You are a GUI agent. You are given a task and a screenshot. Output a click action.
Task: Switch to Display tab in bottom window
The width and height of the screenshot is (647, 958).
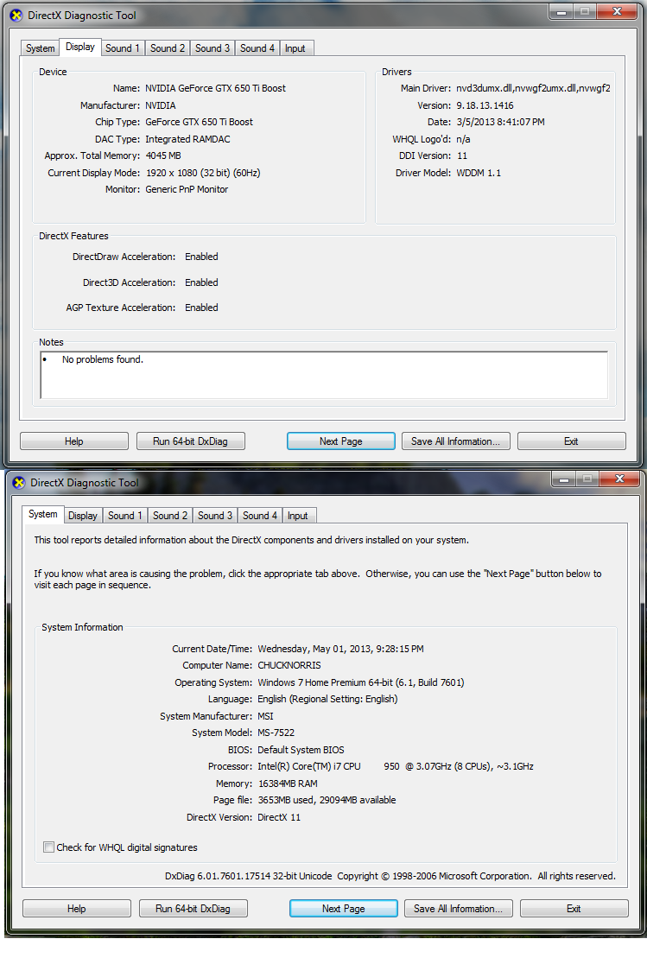click(82, 516)
